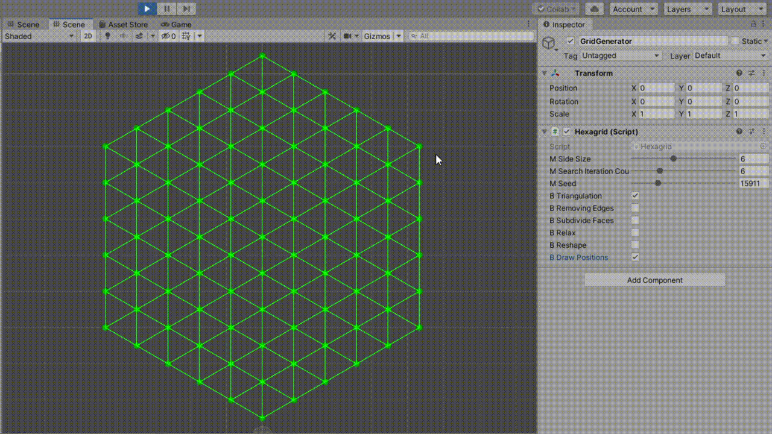
Task: Toggle Hexagrid script enabled checkbox
Action: point(567,131)
